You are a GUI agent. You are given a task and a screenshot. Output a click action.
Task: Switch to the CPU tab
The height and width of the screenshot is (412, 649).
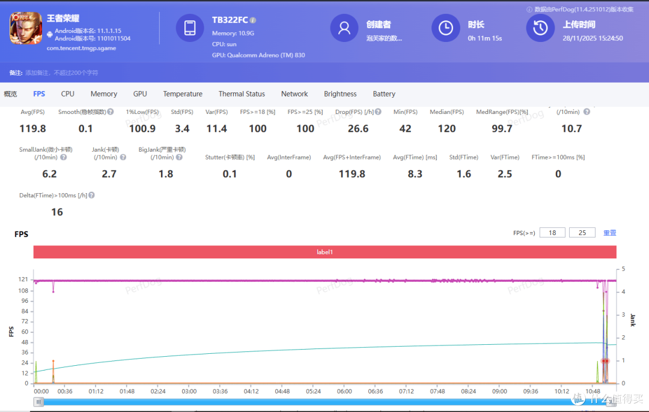click(x=67, y=94)
